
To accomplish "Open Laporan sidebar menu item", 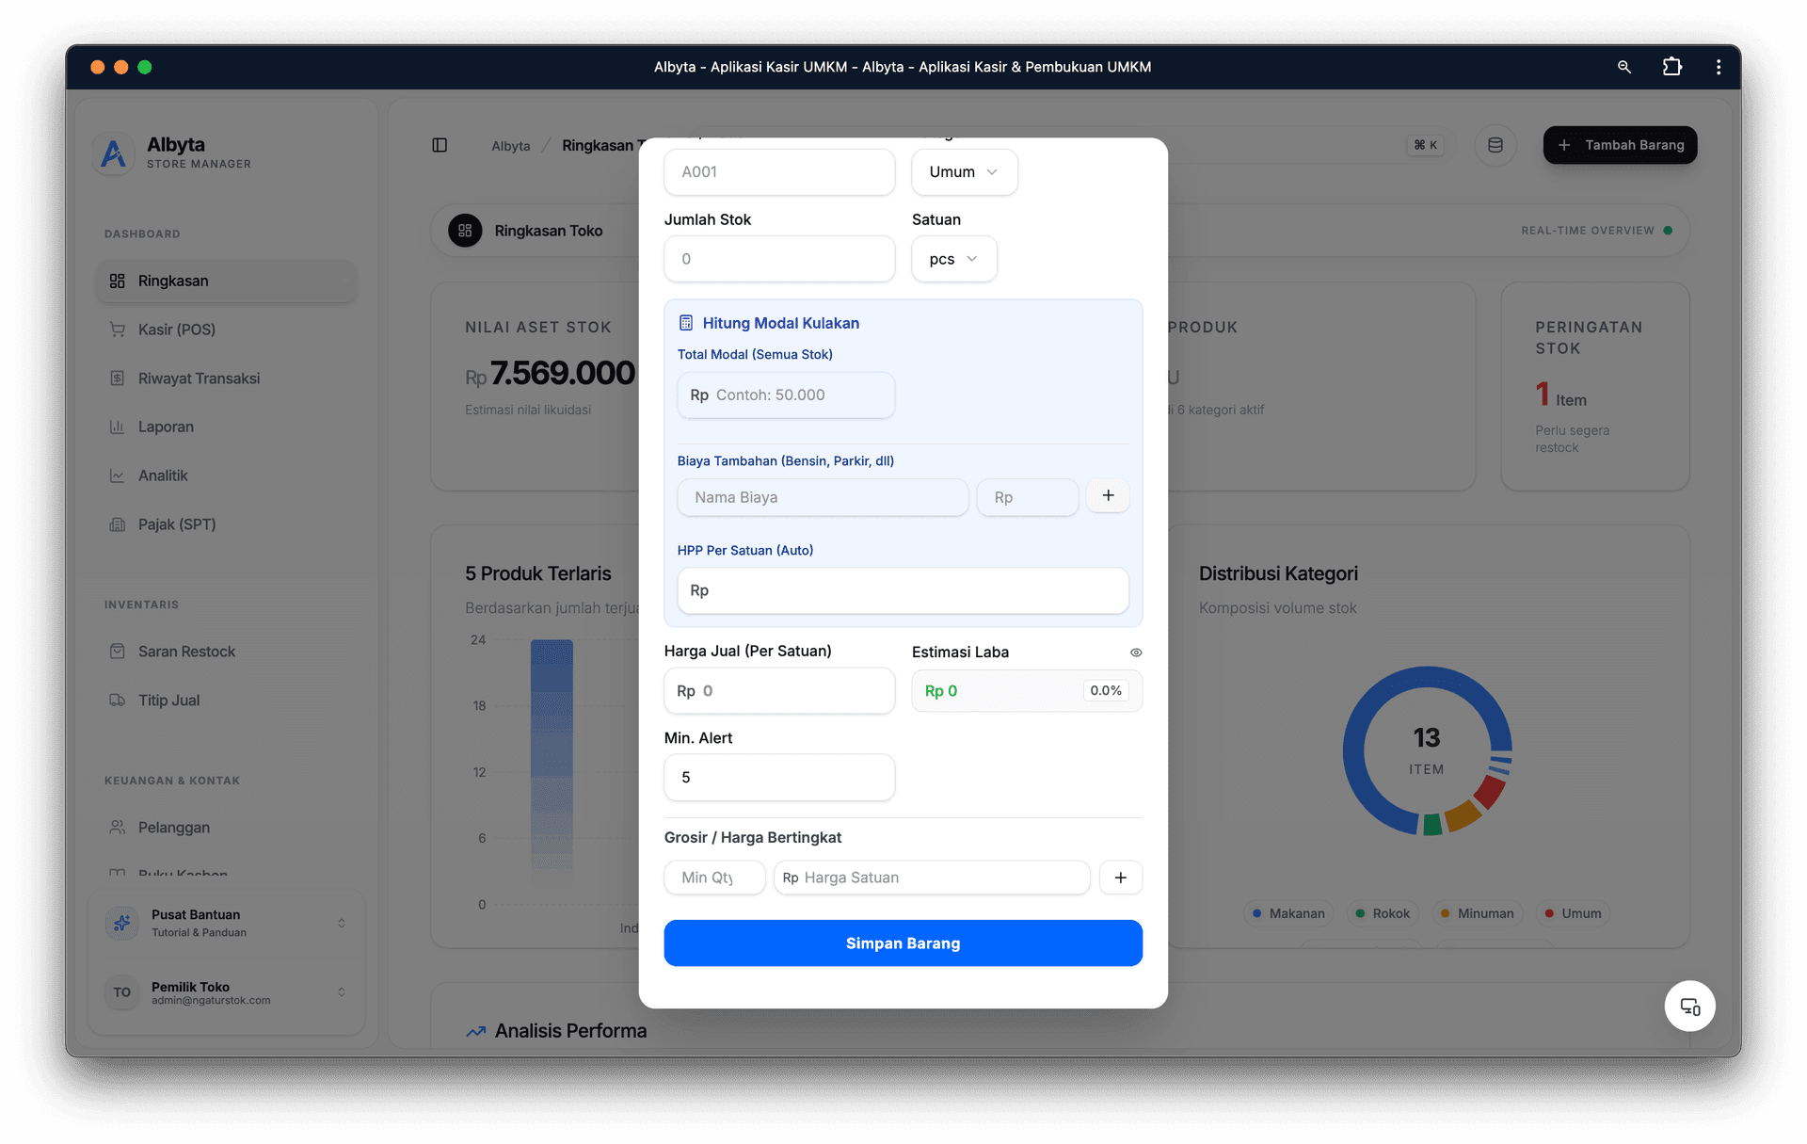I will [166, 427].
